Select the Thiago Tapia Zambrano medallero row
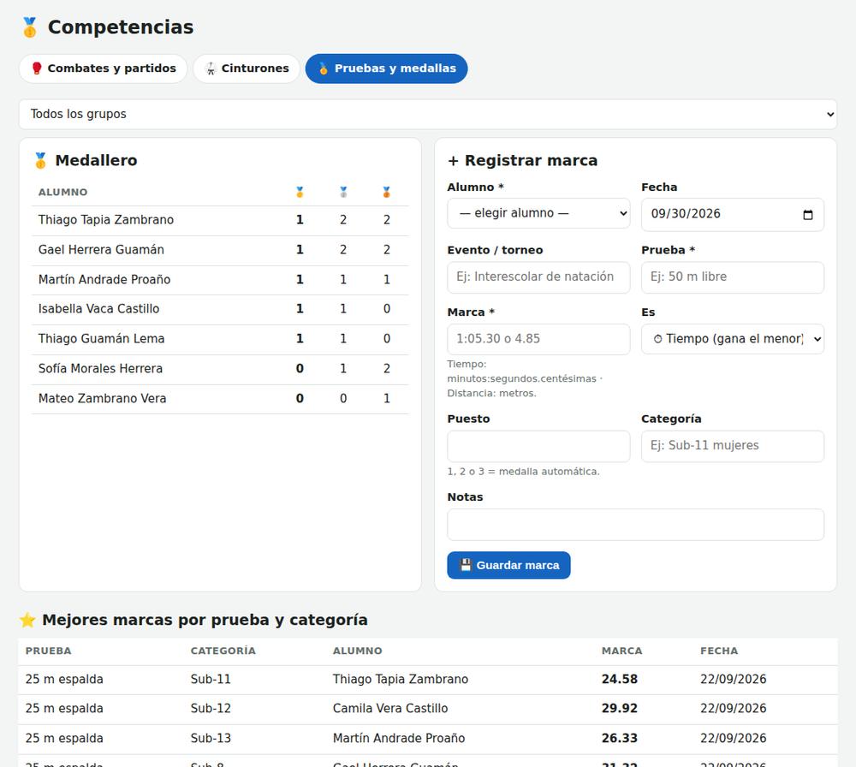The image size is (856, 767). [x=220, y=221]
